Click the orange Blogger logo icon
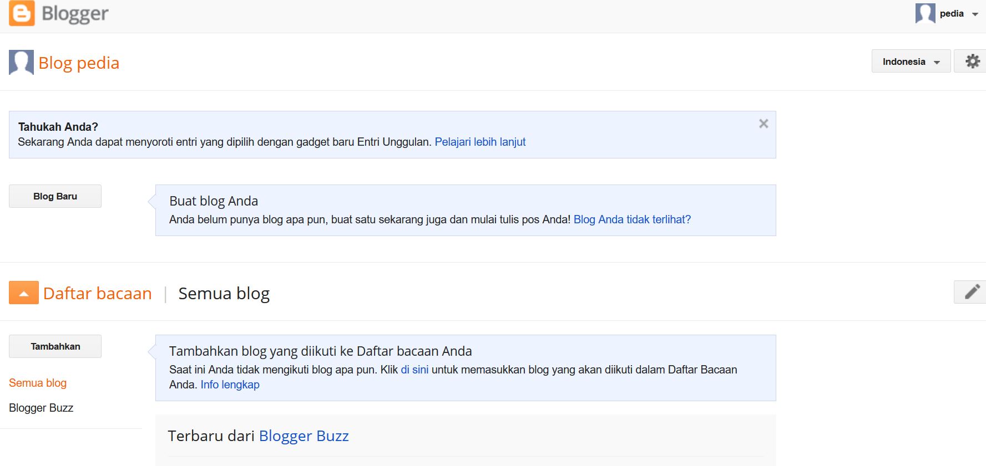986x466 pixels. pyautogui.click(x=22, y=13)
